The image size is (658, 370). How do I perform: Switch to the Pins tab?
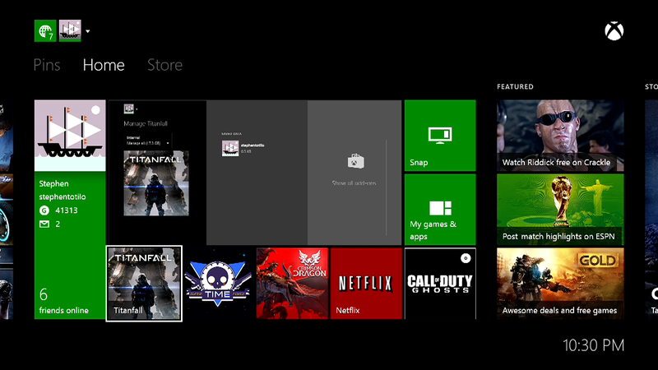click(47, 65)
